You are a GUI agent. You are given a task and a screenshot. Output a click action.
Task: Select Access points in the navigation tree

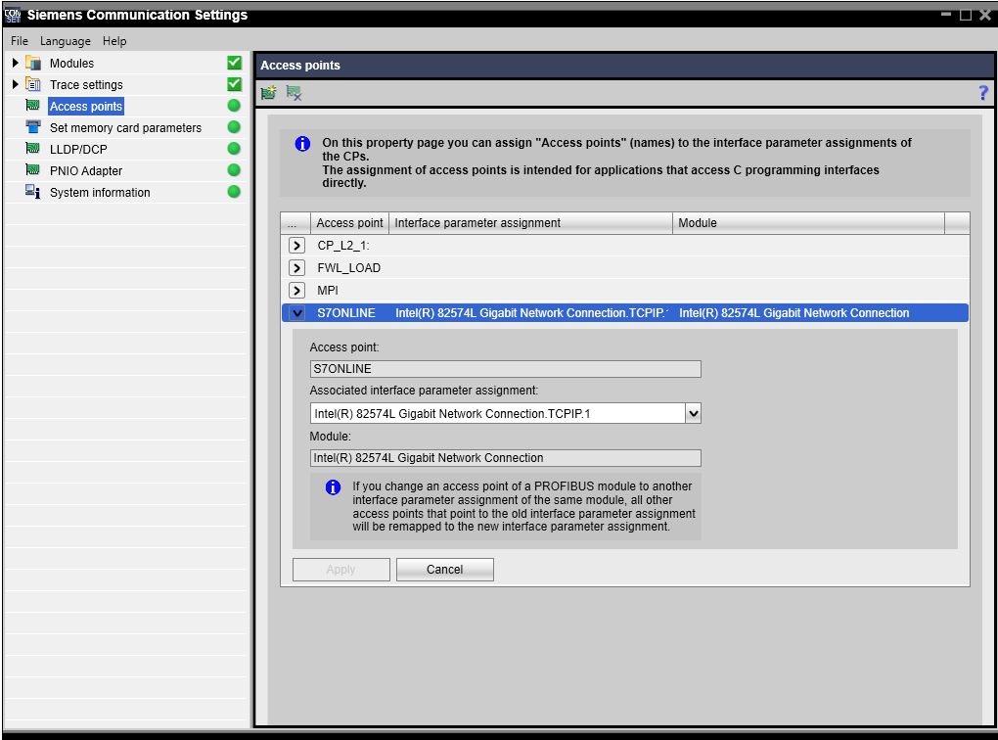tap(86, 107)
